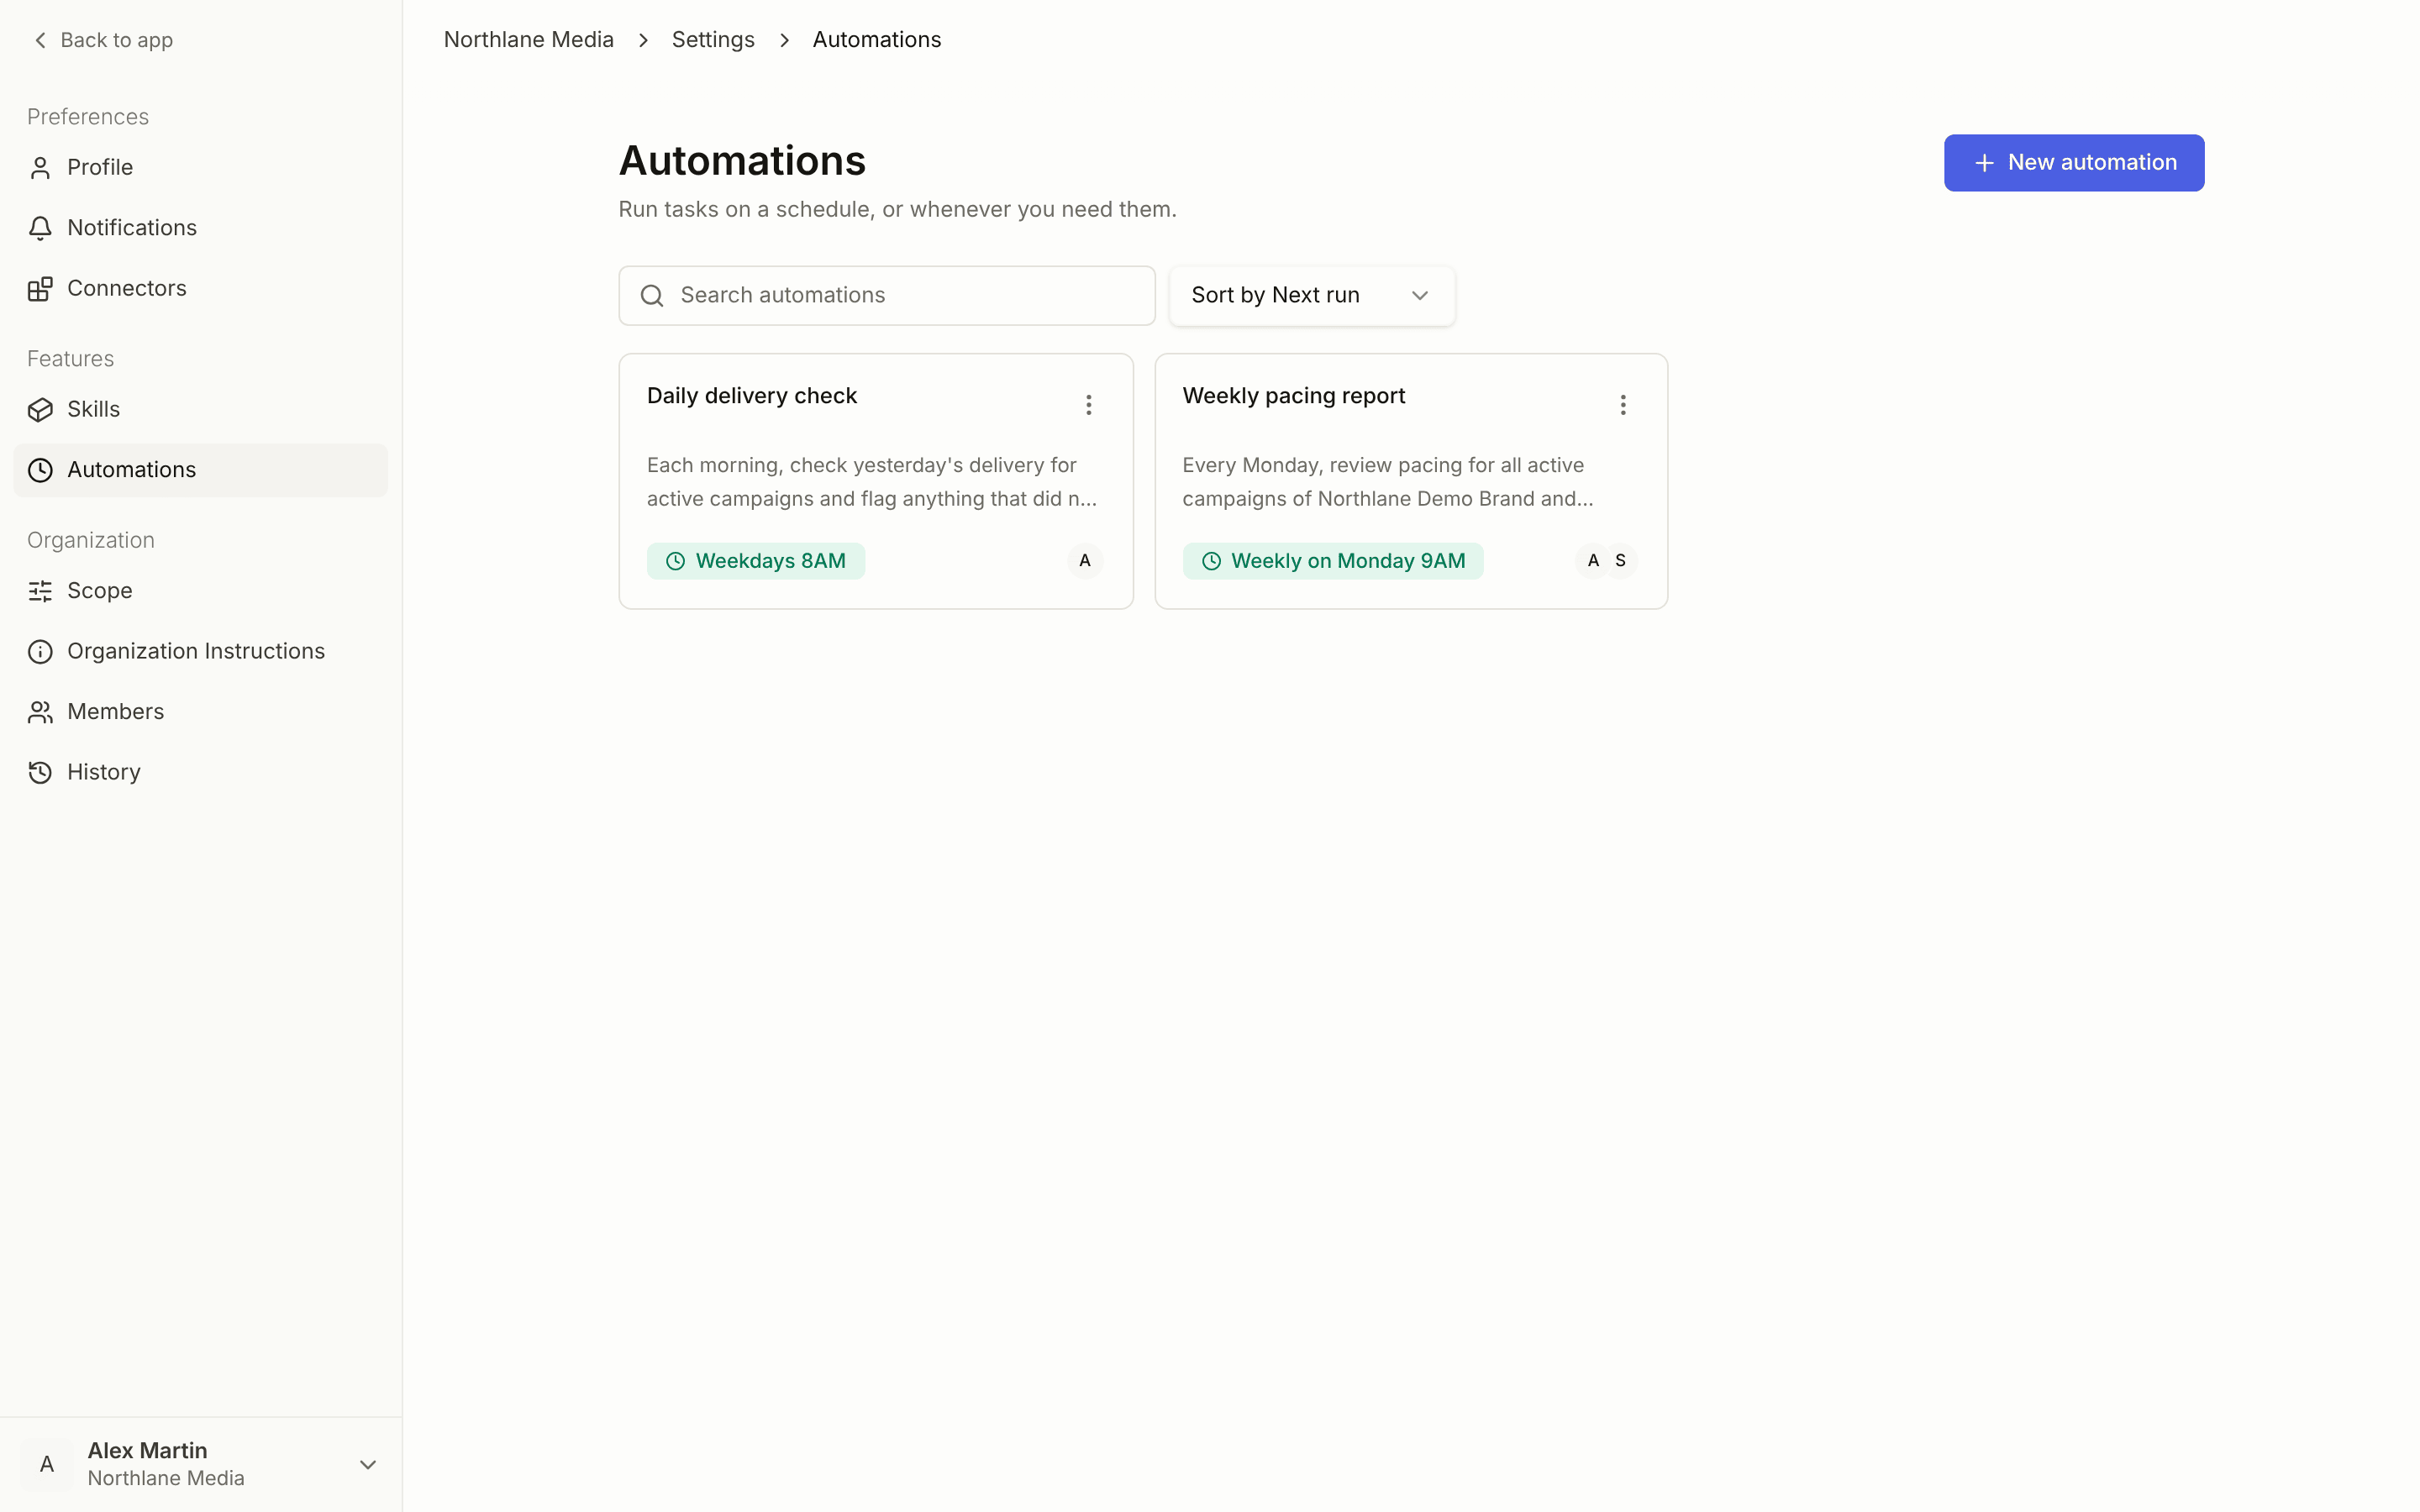The height and width of the screenshot is (1512, 2420).
Task: Click the Organization Instructions info icon
Action: (40, 652)
